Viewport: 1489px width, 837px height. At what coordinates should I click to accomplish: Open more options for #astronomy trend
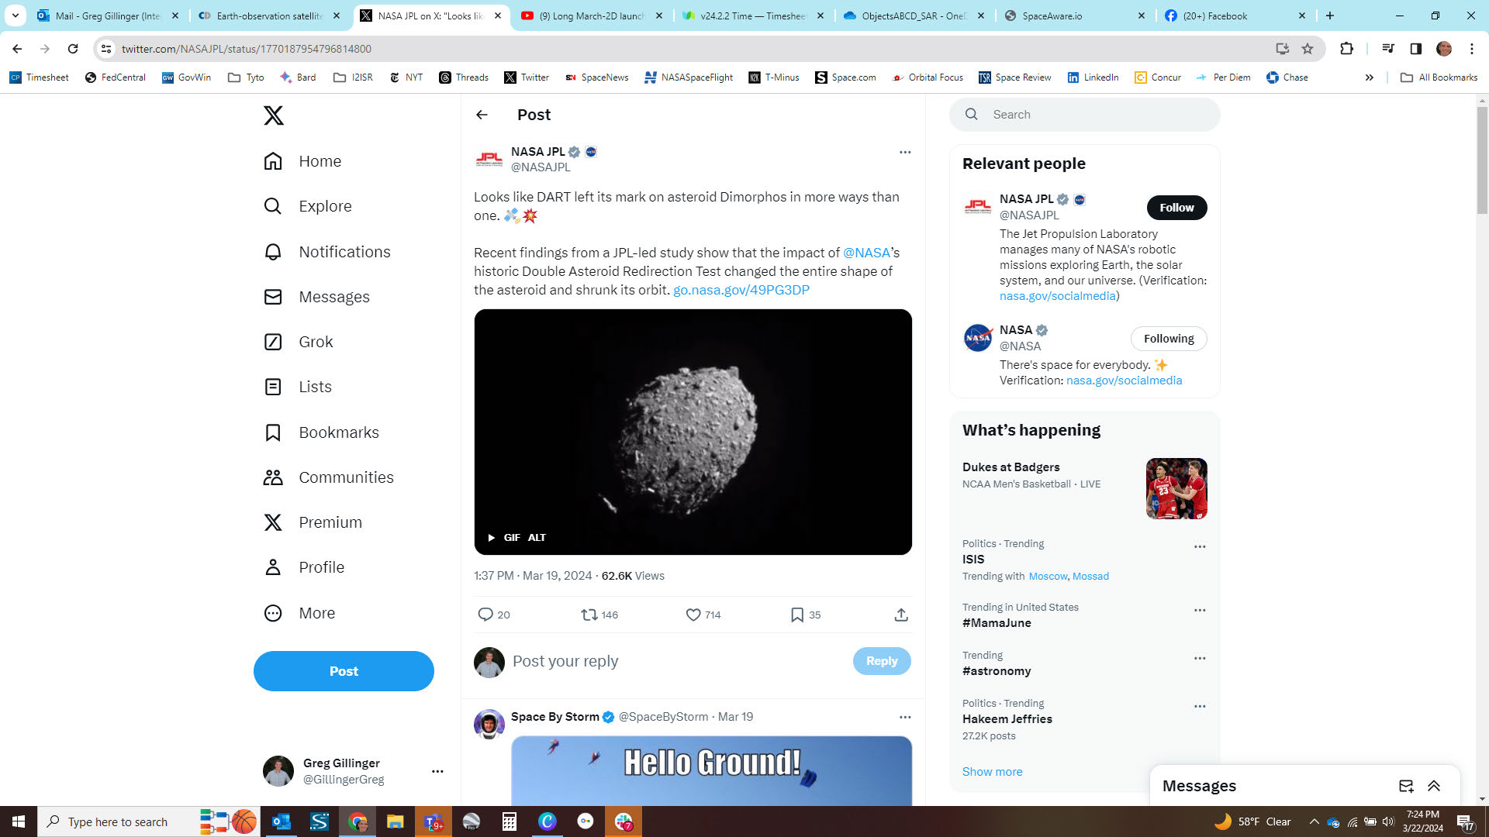click(x=1200, y=658)
